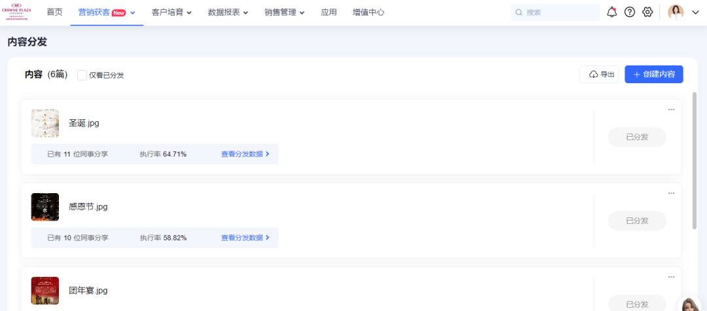Click the Crowne Plaza logo
Viewport: 707px width, 311px height.
(17, 12)
